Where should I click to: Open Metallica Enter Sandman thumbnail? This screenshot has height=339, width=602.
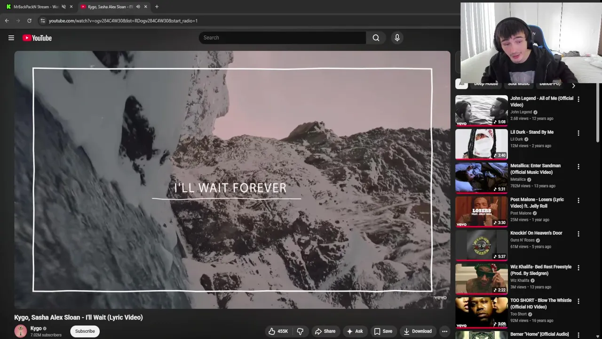[x=482, y=178]
